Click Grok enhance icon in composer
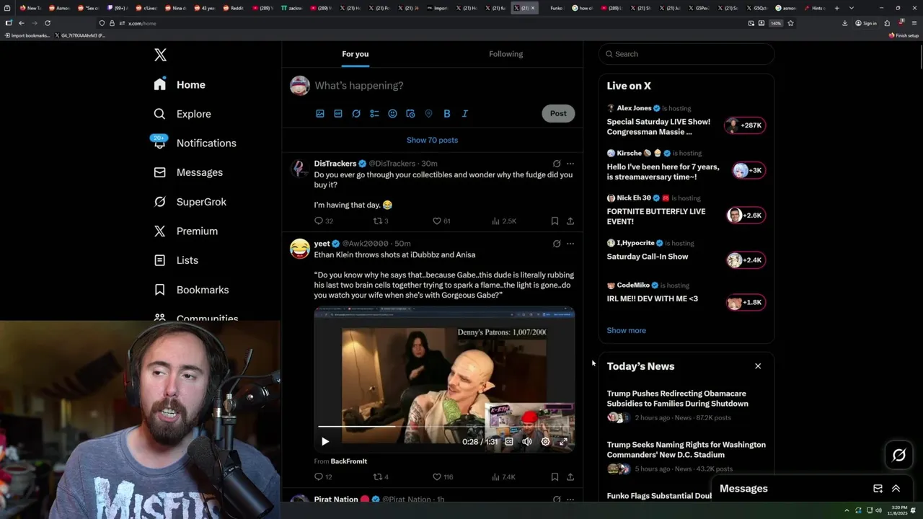Image resolution: width=923 pixels, height=519 pixels. click(x=356, y=113)
